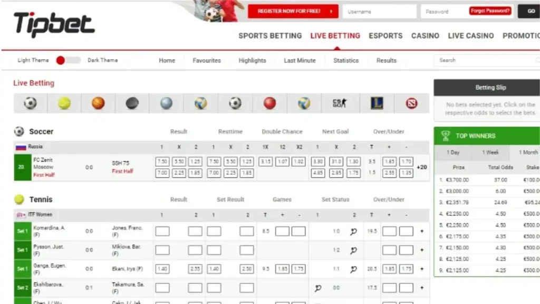Select the red Dota 2 esports icon

click(411, 103)
